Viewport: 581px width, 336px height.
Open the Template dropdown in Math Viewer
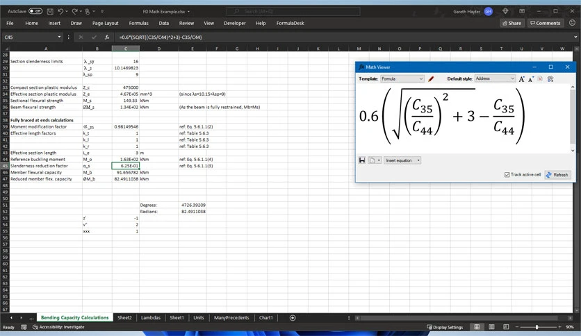coord(402,79)
